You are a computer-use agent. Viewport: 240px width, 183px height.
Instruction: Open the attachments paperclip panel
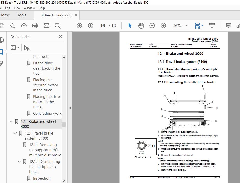1,63
